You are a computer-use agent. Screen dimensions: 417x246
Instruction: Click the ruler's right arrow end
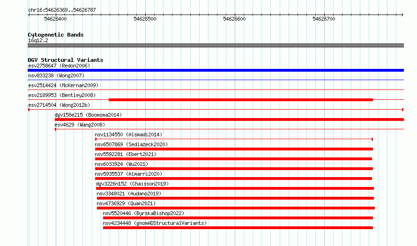(x=402, y=15)
